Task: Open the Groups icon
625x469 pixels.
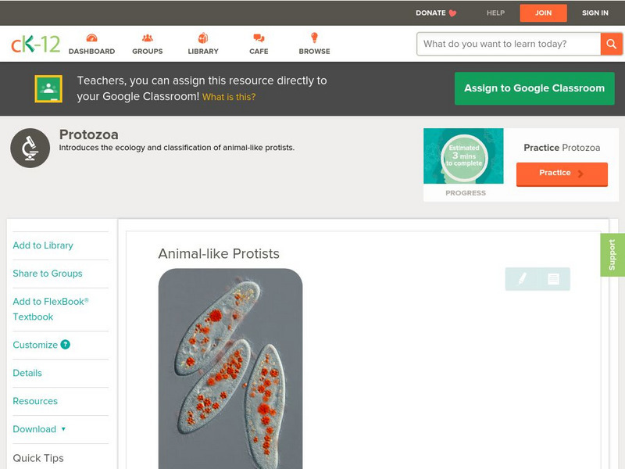Action: (148, 38)
